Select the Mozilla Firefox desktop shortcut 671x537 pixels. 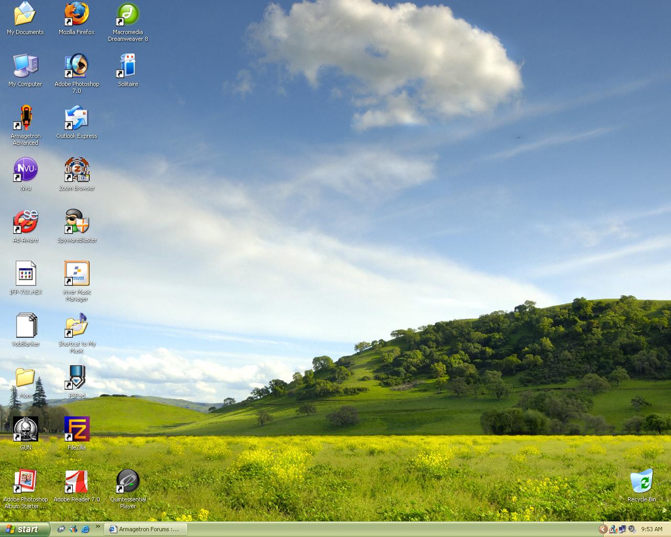[77, 14]
